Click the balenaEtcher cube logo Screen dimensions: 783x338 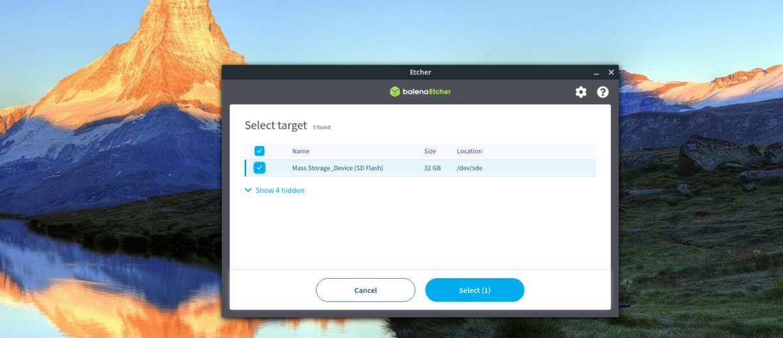[395, 92]
